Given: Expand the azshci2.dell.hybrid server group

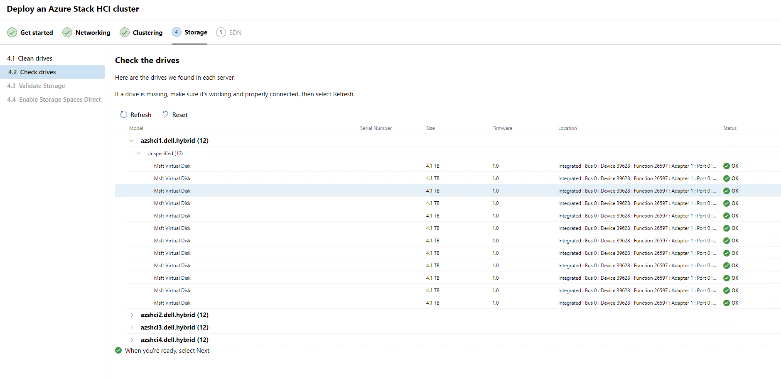Looking at the screenshot, I should pyautogui.click(x=132, y=315).
